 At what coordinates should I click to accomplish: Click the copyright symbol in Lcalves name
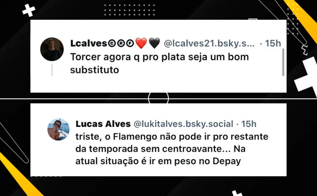pyautogui.click(x=111, y=43)
